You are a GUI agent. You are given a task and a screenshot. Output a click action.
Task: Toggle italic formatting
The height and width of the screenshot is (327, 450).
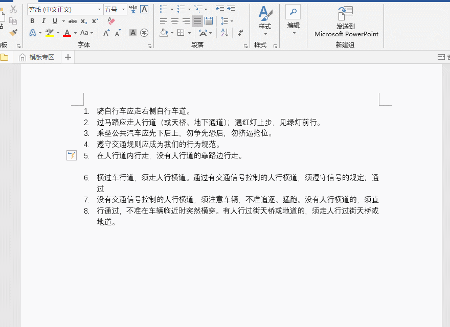tap(43, 20)
